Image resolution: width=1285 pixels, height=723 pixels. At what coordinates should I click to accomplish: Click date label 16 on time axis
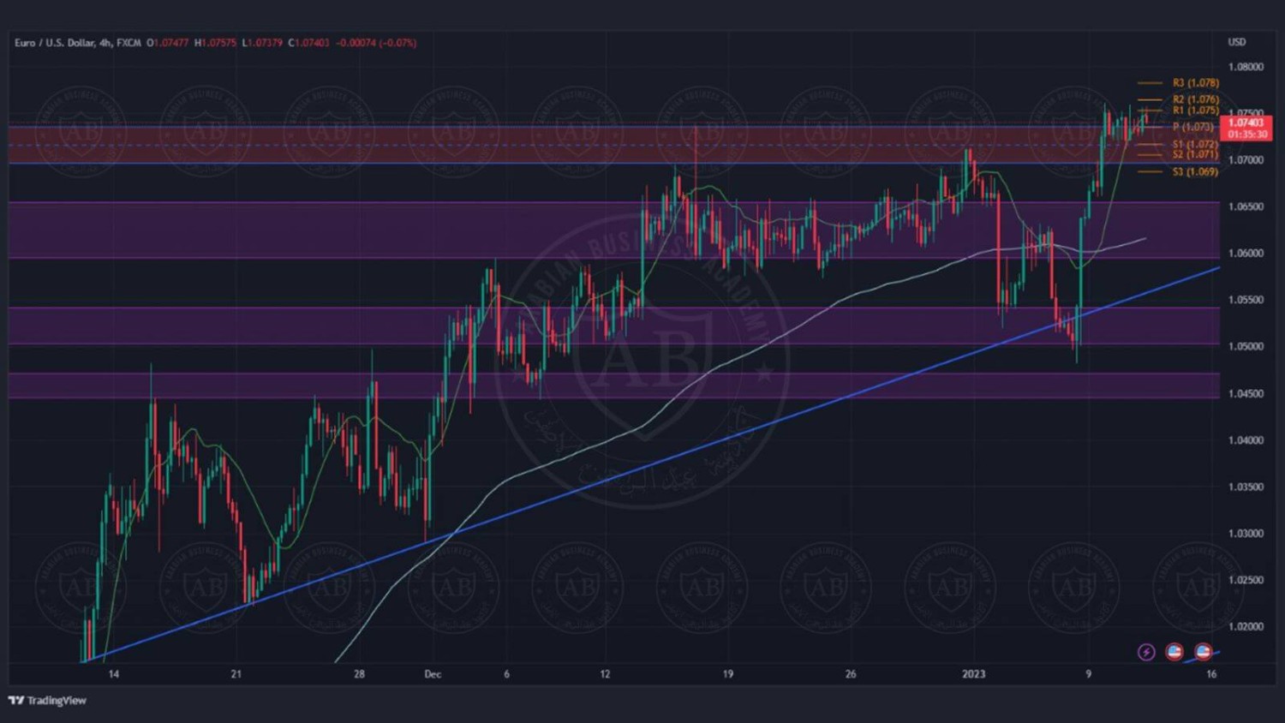1211,674
